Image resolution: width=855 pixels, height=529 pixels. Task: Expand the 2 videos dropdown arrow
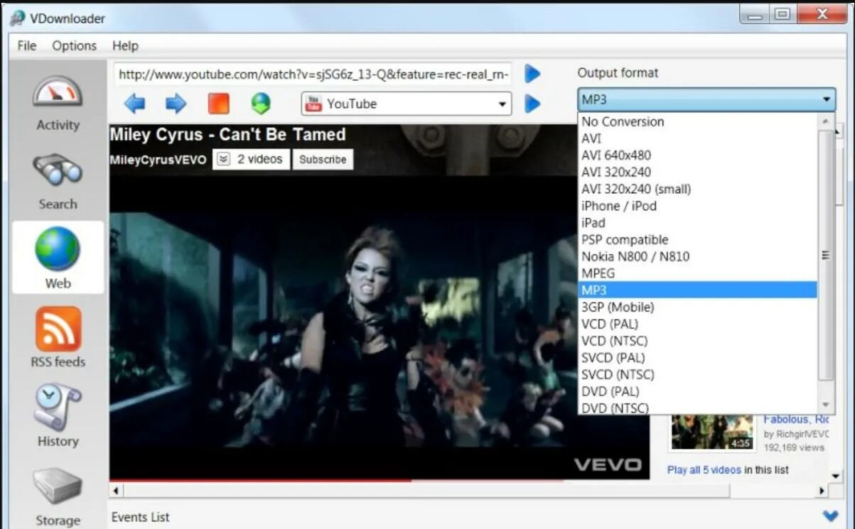223,159
